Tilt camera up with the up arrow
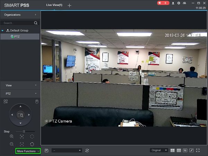208x156 pixels. click(20, 106)
